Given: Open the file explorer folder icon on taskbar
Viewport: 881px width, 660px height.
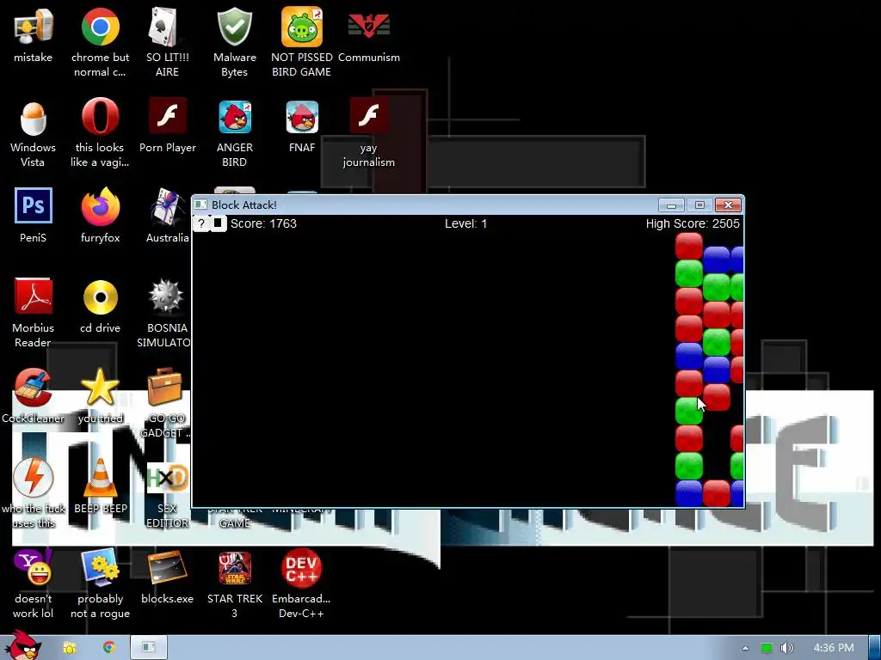Looking at the screenshot, I should tap(69, 648).
